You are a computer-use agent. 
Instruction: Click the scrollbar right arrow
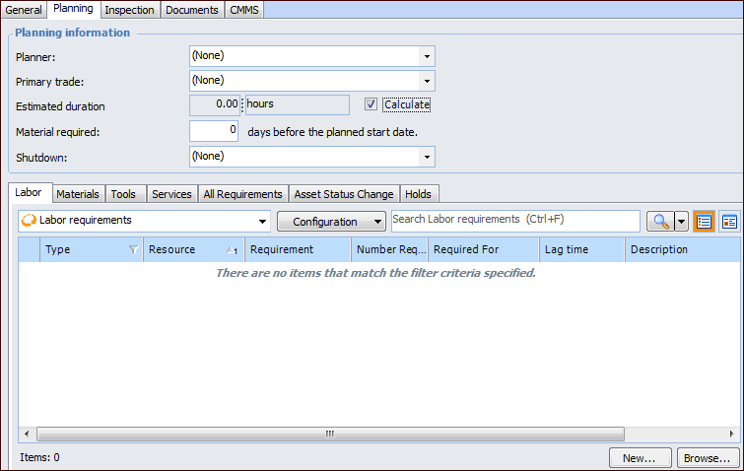coord(731,434)
